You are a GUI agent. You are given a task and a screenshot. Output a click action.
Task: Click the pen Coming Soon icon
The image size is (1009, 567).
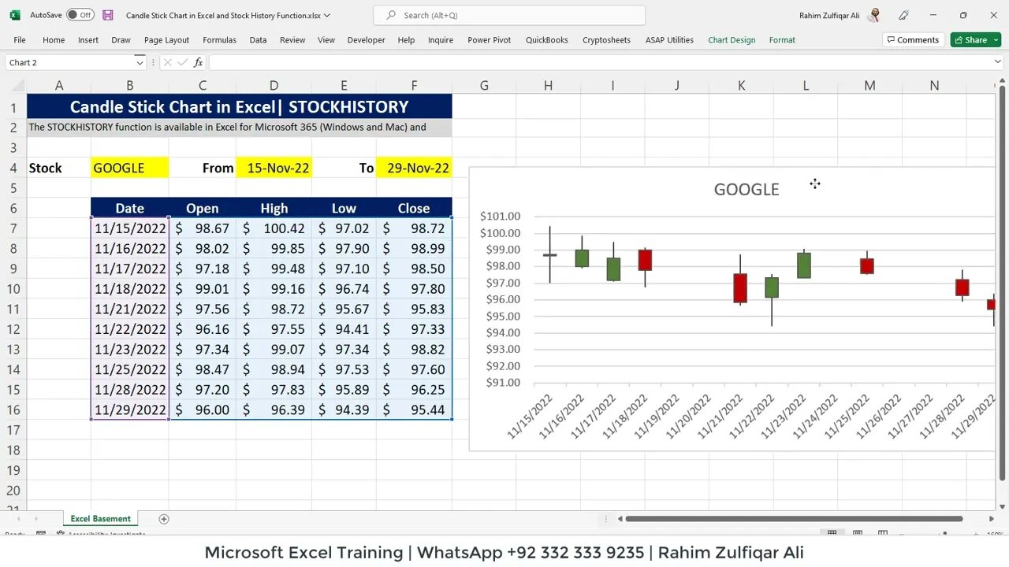coord(903,15)
